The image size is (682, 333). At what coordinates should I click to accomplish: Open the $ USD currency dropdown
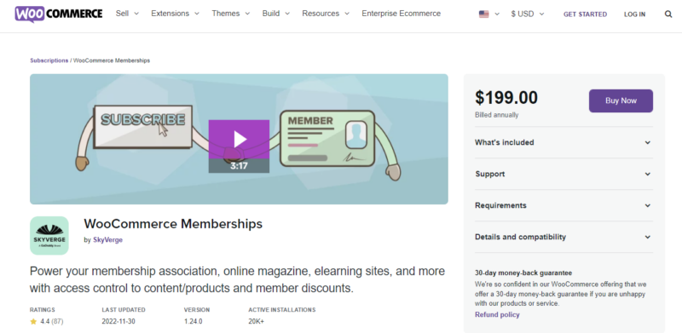coord(528,14)
